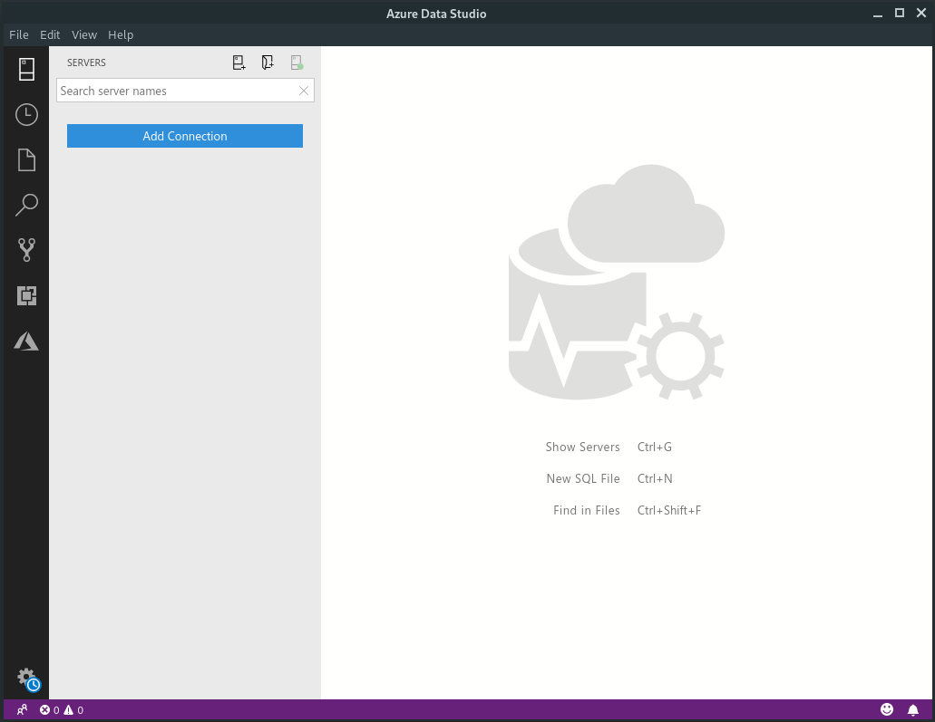Close the Azure Data Studio window
The height and width of the screenshot is (722, 935).
pyautogui.click(x=921, y=13)
